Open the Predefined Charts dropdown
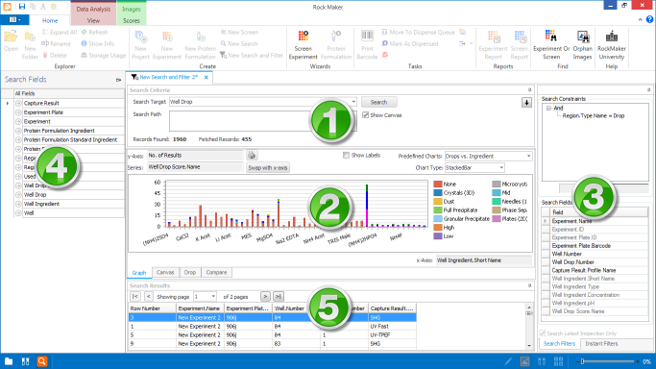This screenshot has width=656, height=369. (x=529, y=156)
